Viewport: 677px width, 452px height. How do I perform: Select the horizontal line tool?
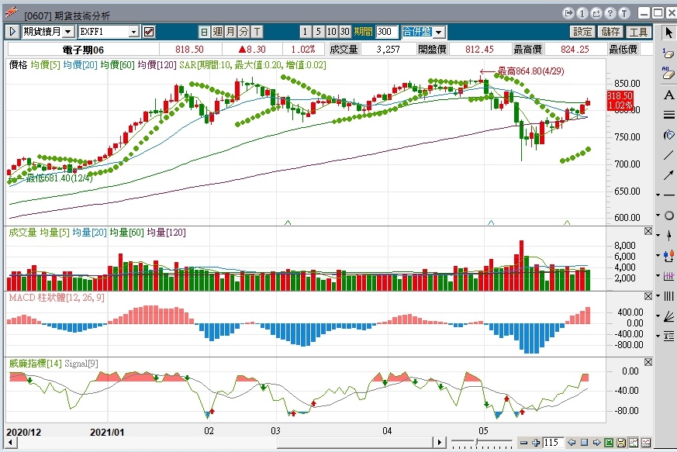point(669,195)
